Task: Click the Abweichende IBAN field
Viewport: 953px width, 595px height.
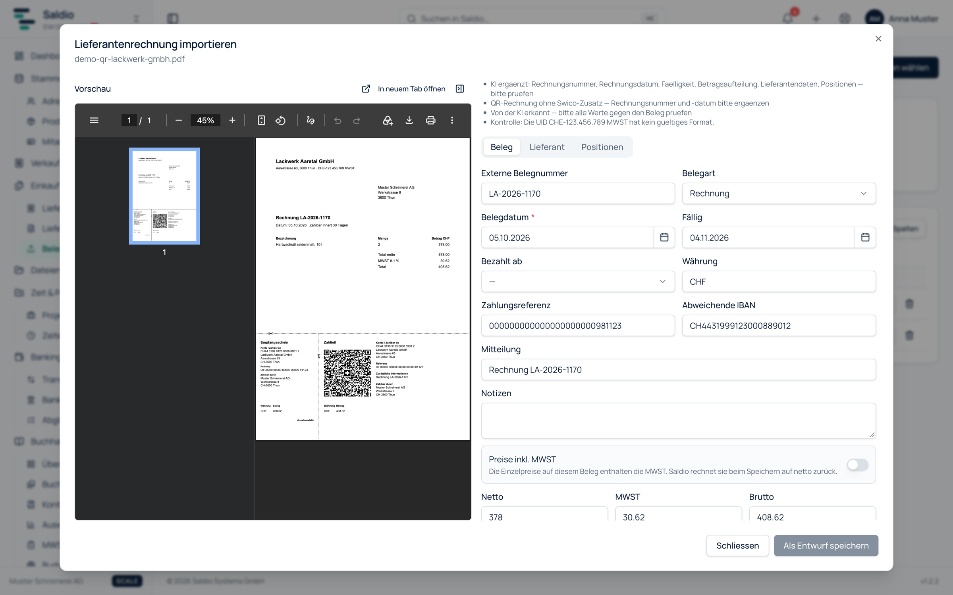Action: 779,326
